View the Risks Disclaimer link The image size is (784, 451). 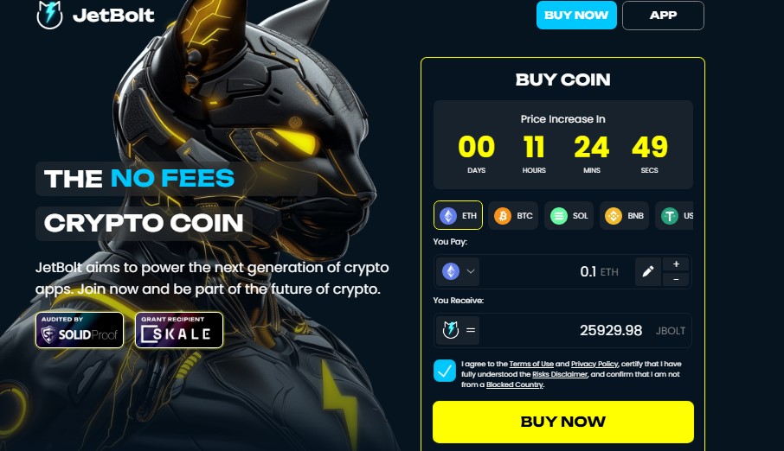coord(560,374)
